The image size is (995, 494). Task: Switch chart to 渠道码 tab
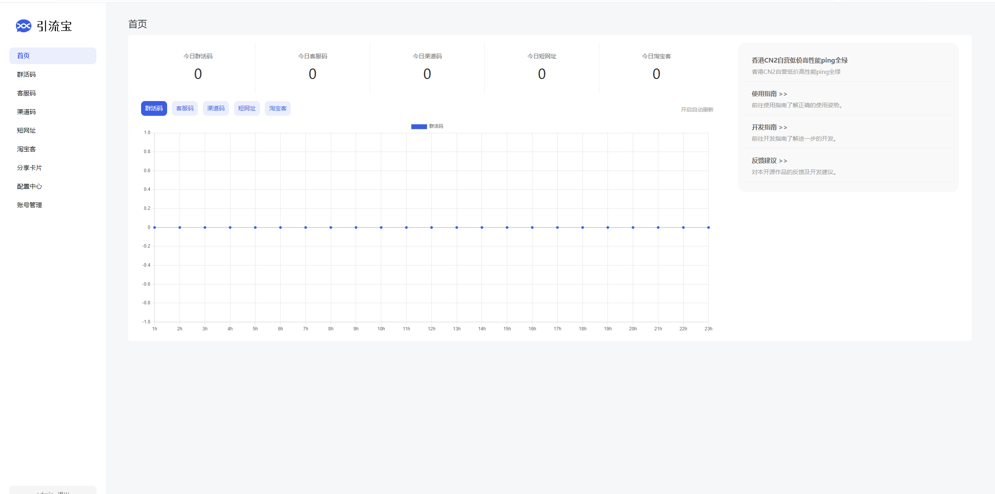216,108
